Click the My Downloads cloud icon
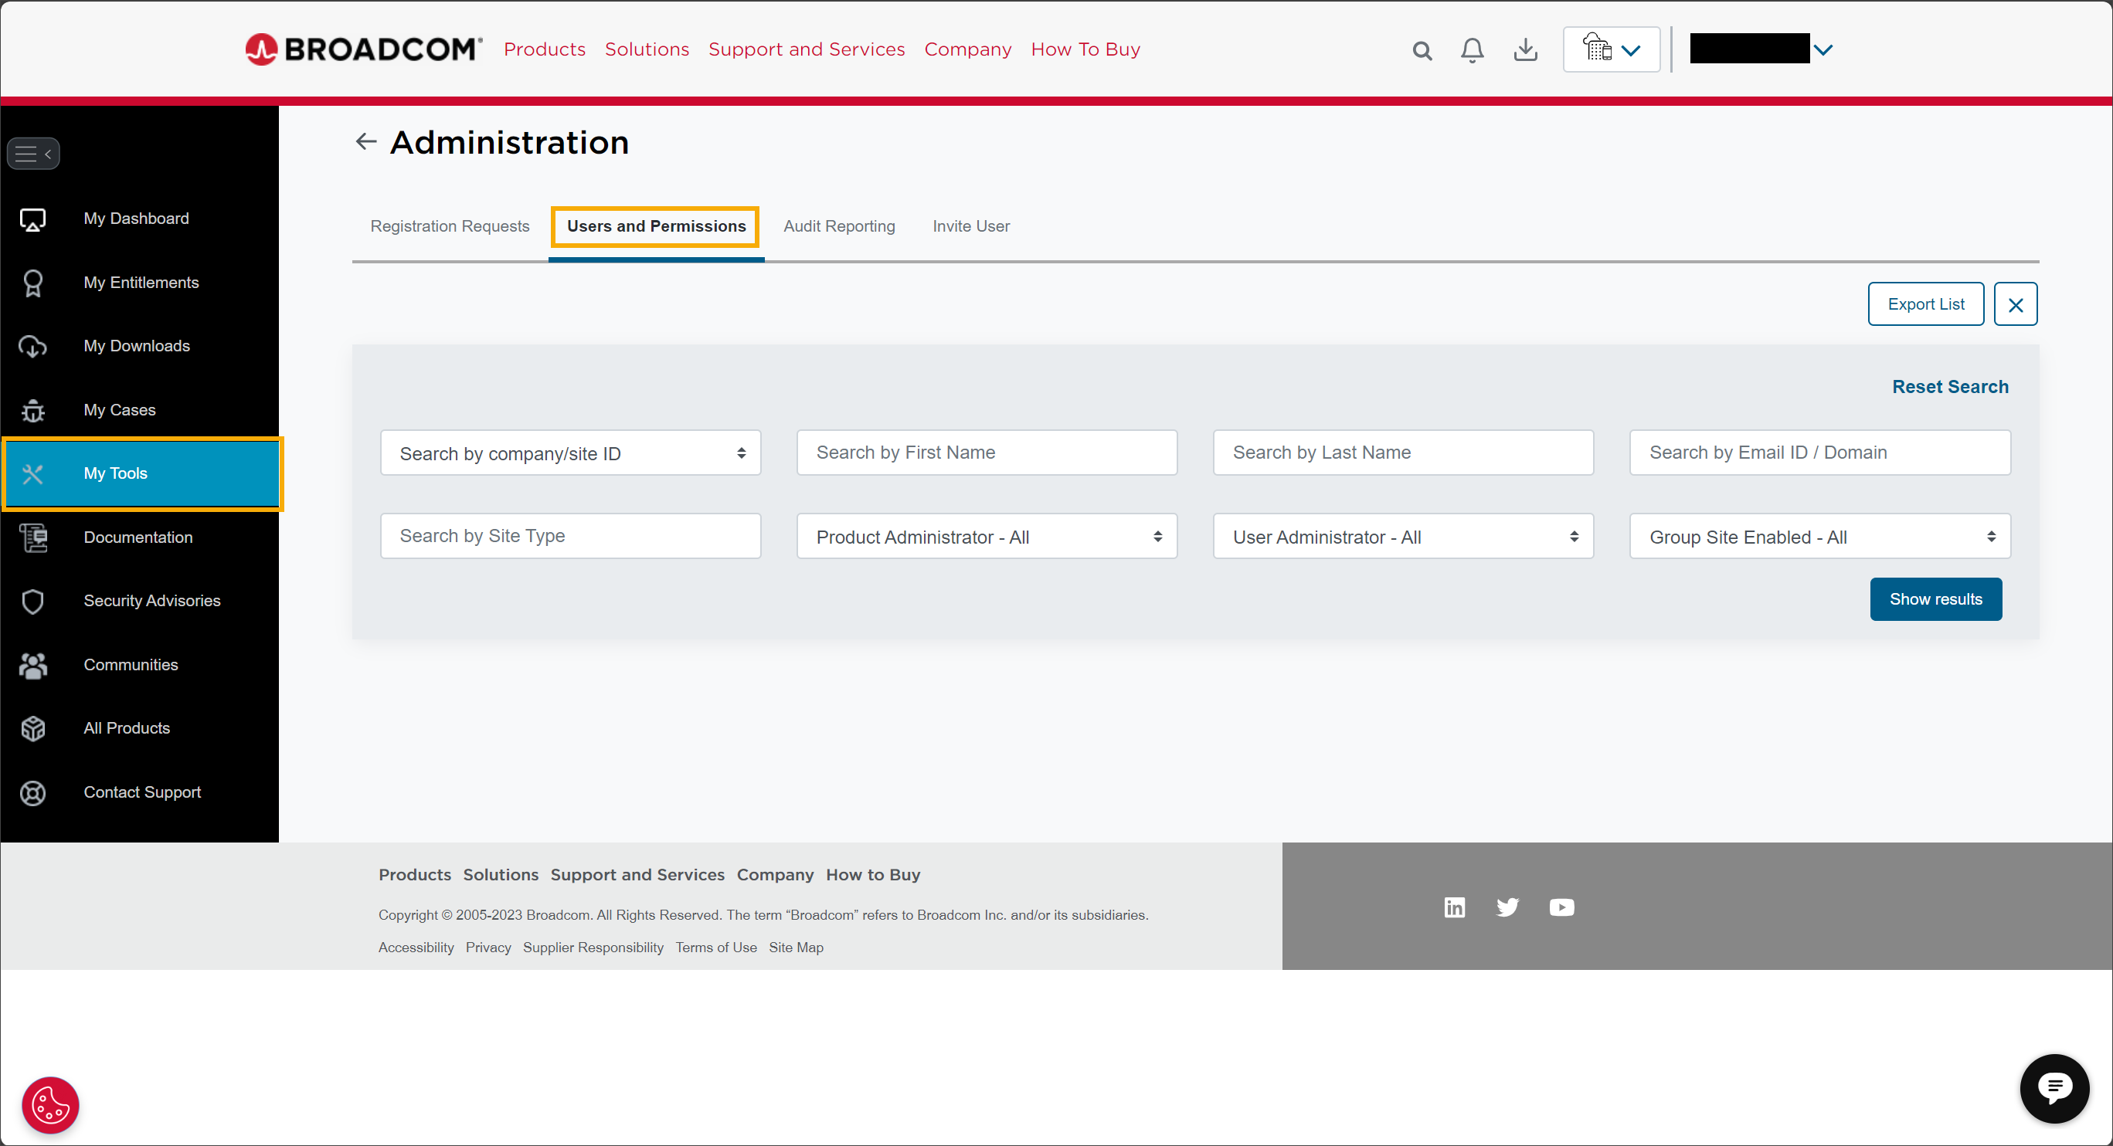 tap(32, 346)
